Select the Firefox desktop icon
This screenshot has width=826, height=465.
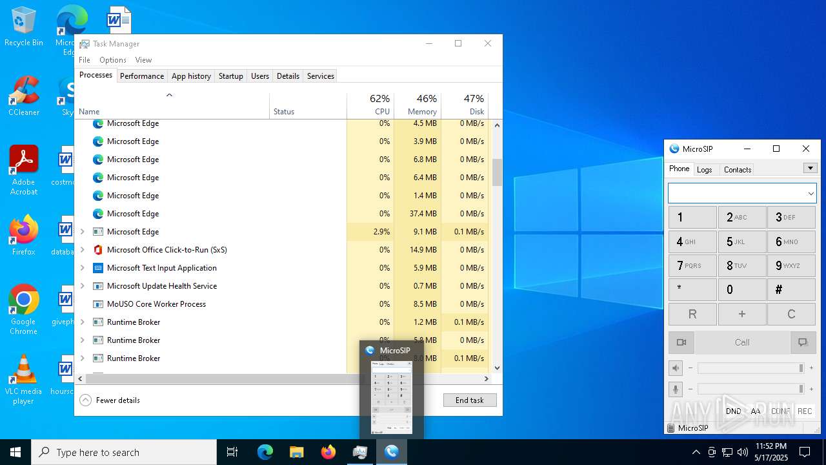(24, 236)
